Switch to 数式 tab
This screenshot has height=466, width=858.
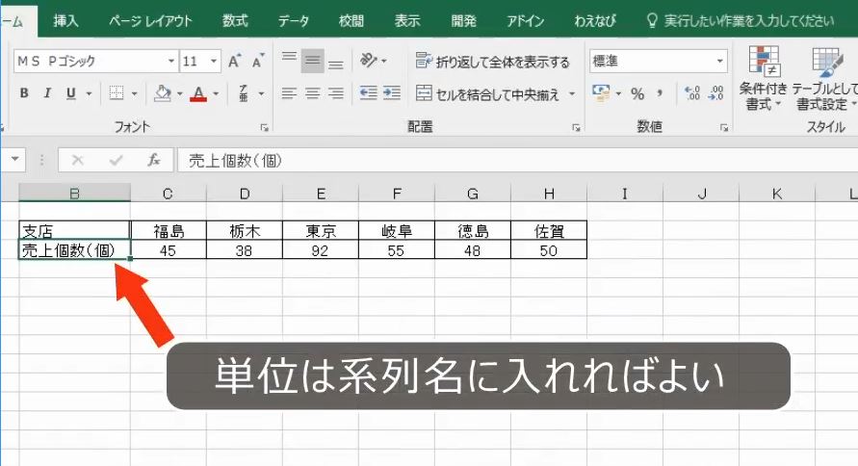[235, 21]
